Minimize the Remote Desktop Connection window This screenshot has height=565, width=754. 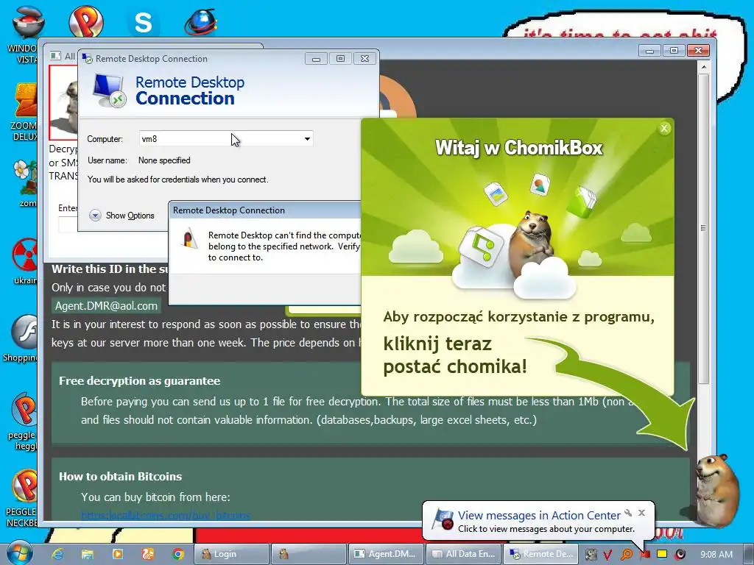(316, 59)
